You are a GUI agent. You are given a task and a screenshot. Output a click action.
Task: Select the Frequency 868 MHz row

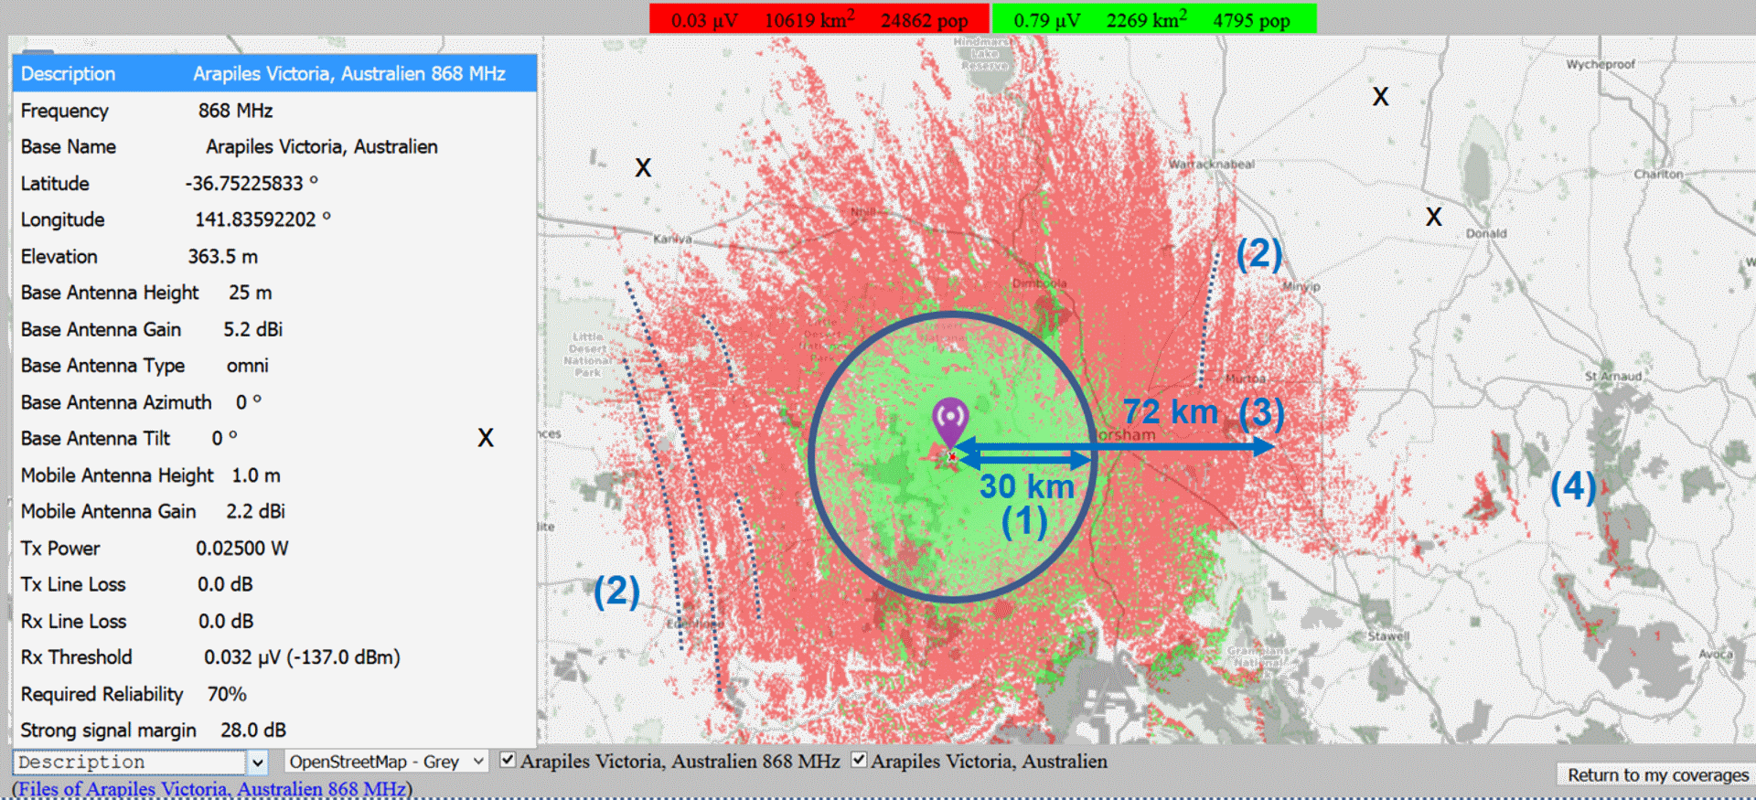[x=274, y=111]
